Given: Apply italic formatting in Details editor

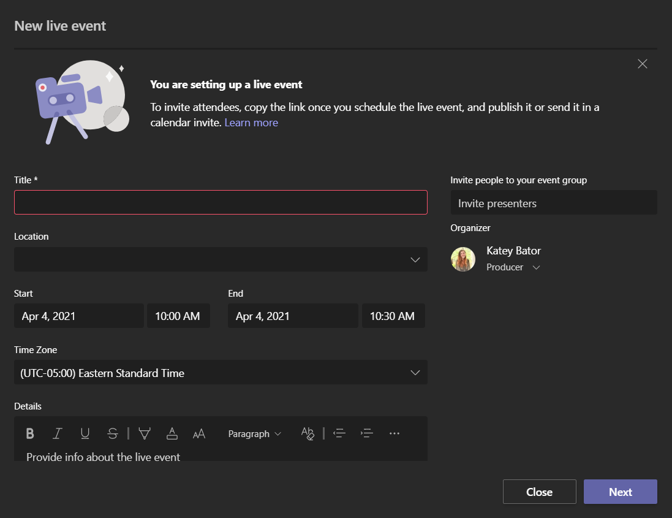Looking at the screenshot, I should [58, 433].
